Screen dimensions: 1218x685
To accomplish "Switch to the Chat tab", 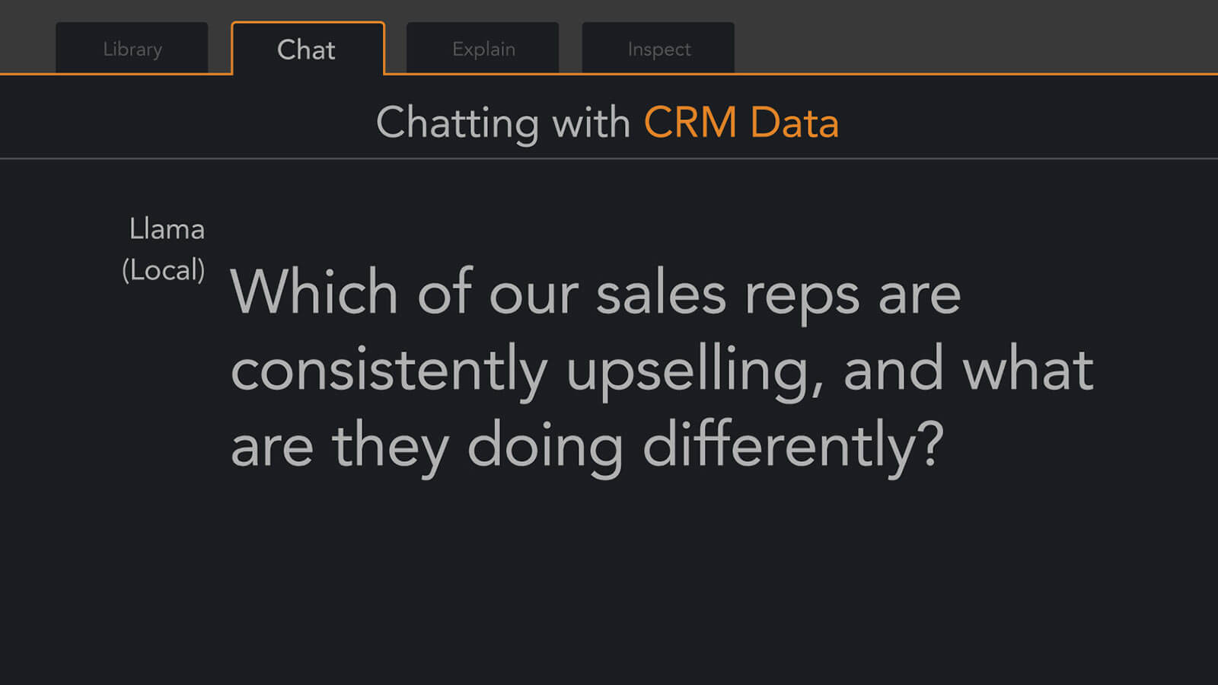I will coord(307,49).
